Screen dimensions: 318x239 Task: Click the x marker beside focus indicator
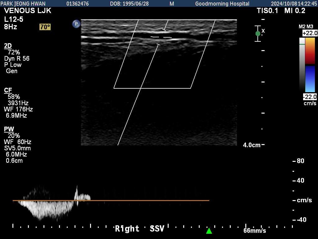point(263,31)
